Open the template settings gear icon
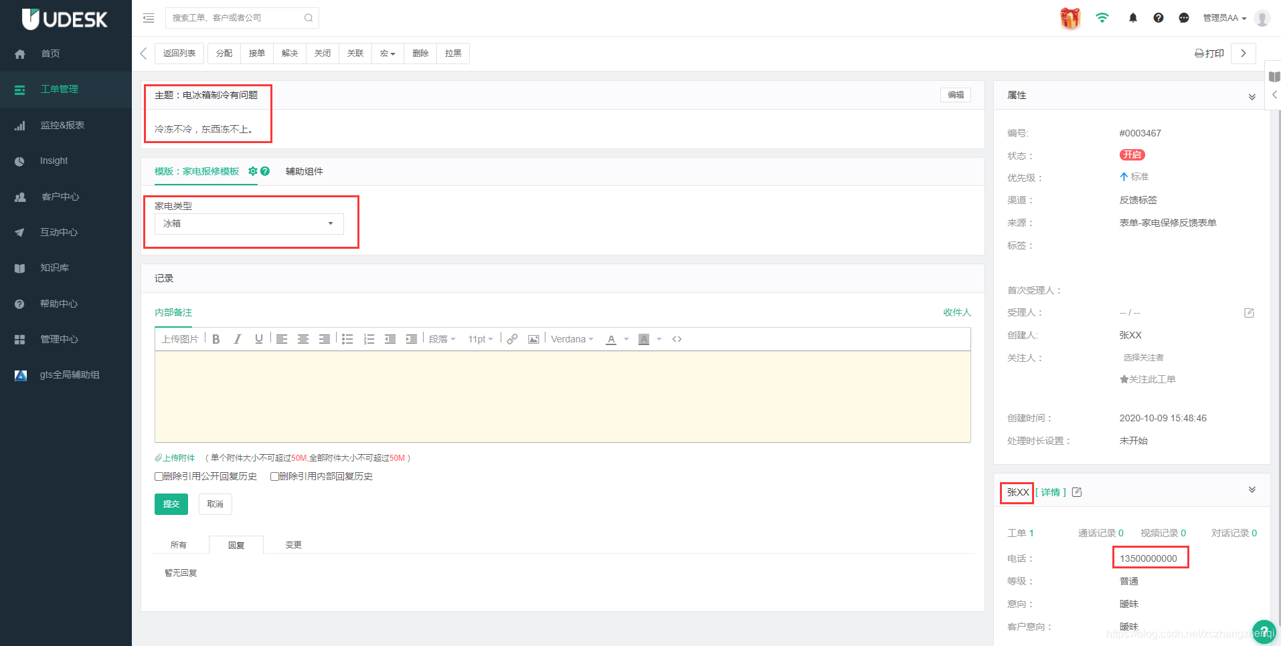Screen dimensions: 1281x646 tap(253, 171)
